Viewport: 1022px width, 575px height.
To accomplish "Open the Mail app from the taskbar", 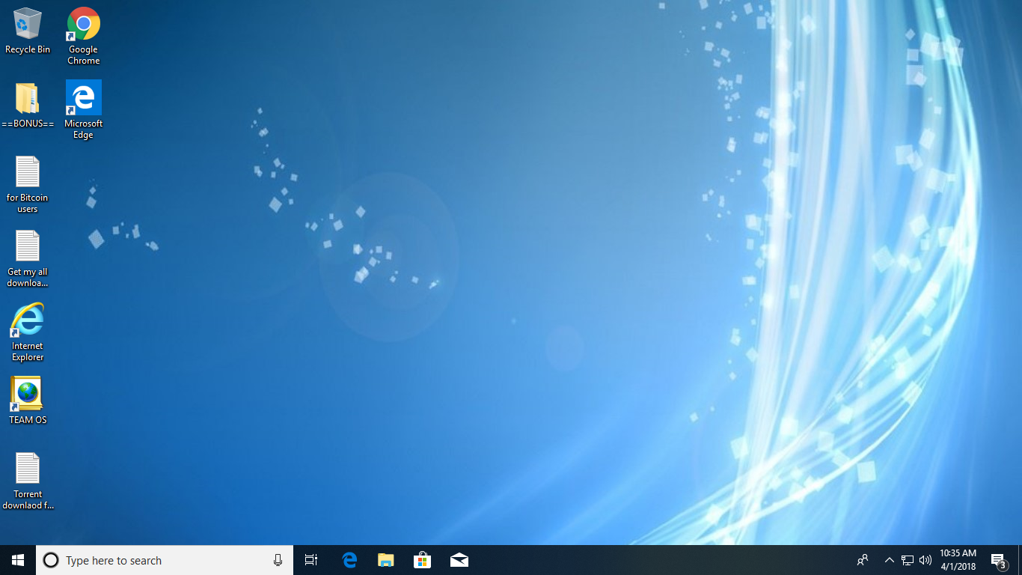I will [459, 560].
